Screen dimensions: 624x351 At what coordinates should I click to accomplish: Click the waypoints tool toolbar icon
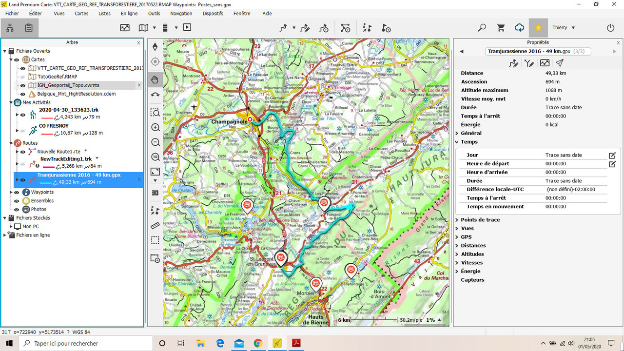click(368, 28)
